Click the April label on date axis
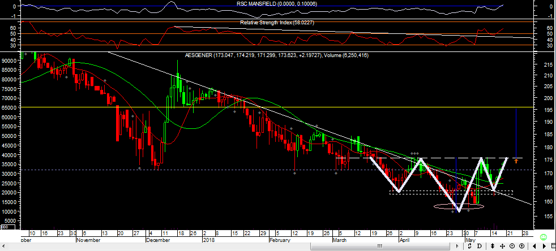 (403, 240)
